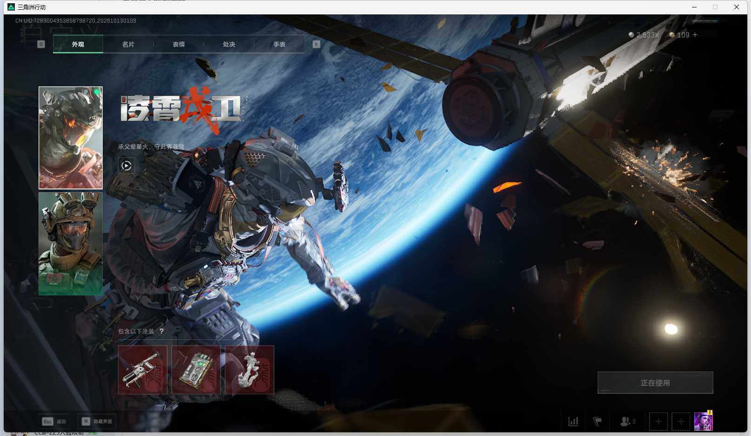This screenshot has width=751, height=436.
Task: Open the friends list icon
Action: (628, 422)
